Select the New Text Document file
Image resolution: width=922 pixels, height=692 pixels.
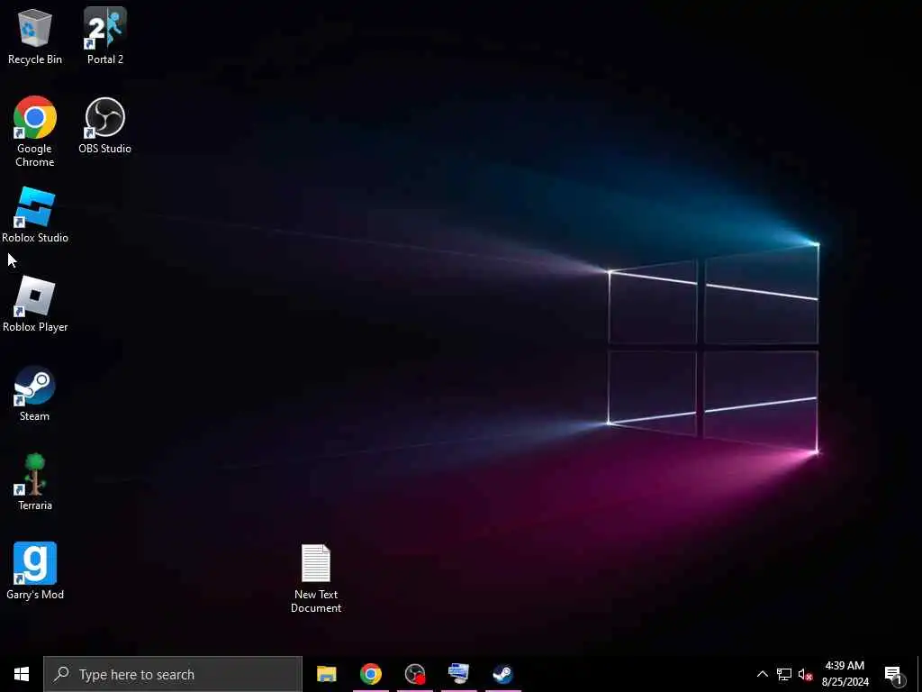pyautogui.click(x=316, y=579)
